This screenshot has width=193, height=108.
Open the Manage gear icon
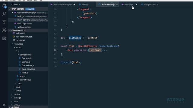pos(4,105)
